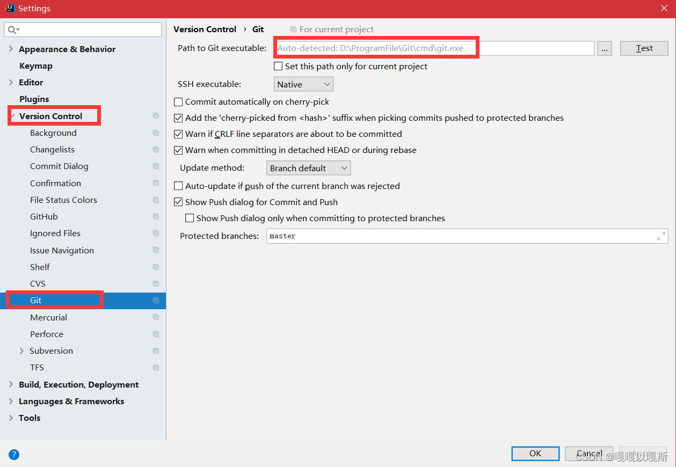Open the Version Control settings category
Viewport: 676px width, 467px height.
click(51, 116)
